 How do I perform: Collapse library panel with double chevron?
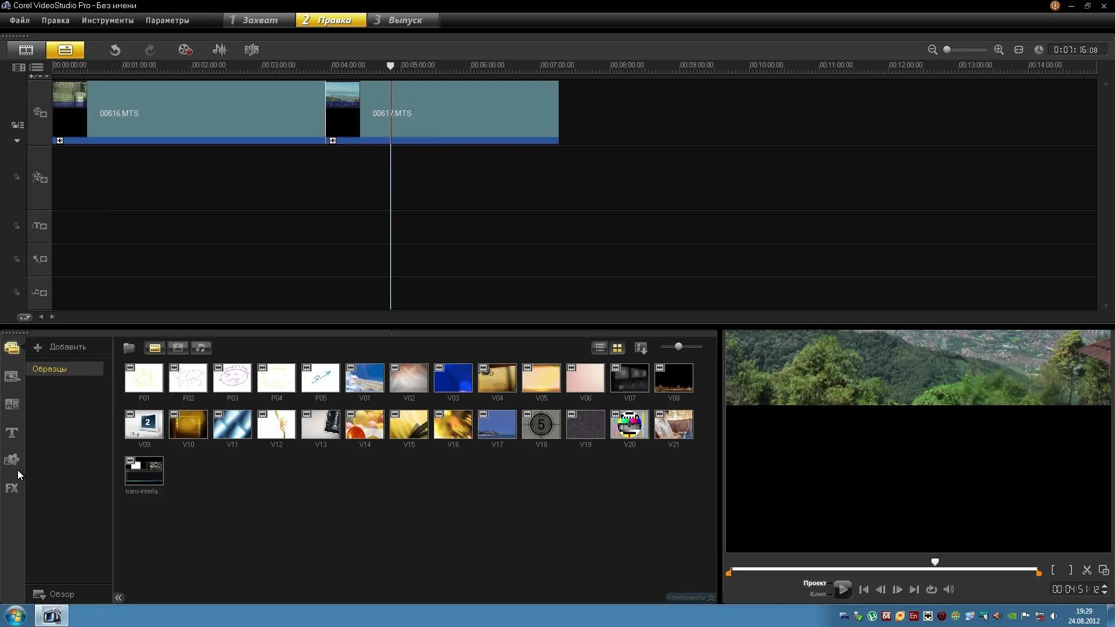coord(118,597)
